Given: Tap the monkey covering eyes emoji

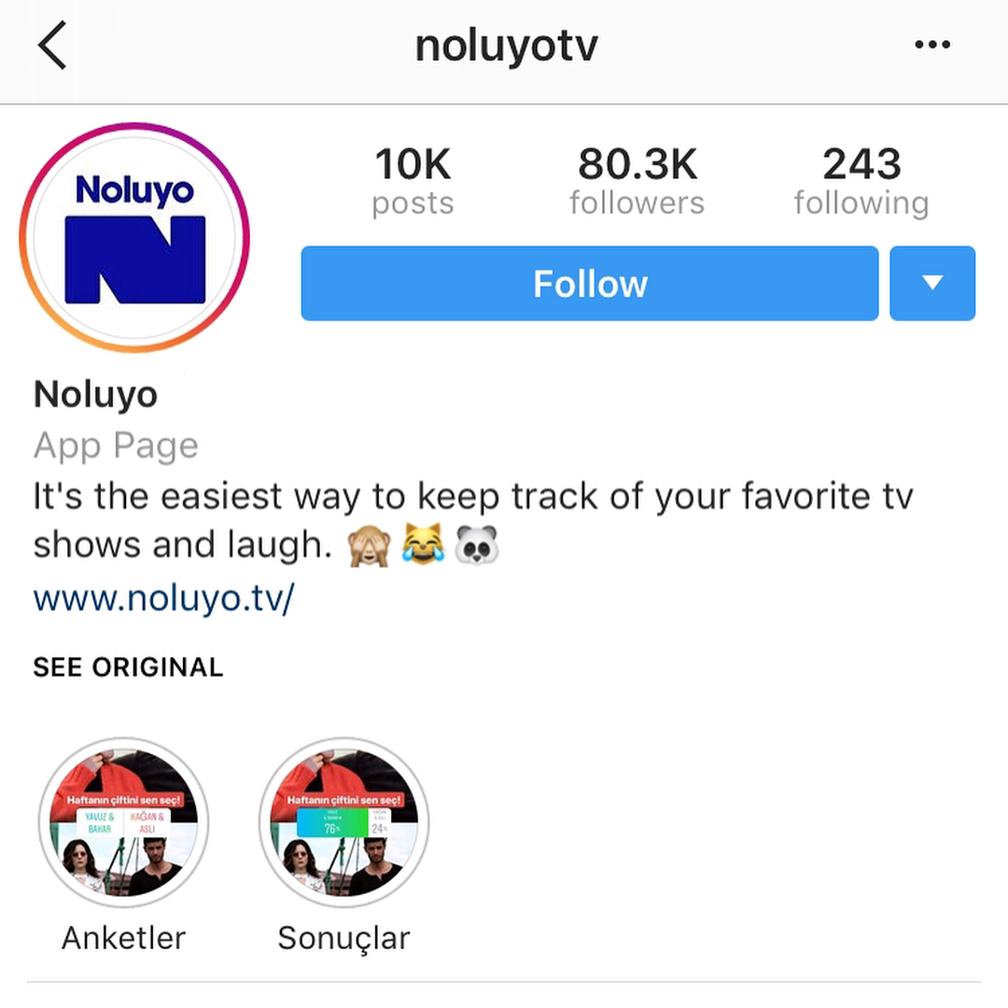Looking at the screenshot, I should [x=369, y=545].
